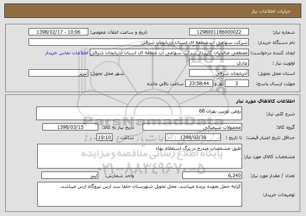Click the label تعداد / مقدار مورد نیاز

point(273,176)
